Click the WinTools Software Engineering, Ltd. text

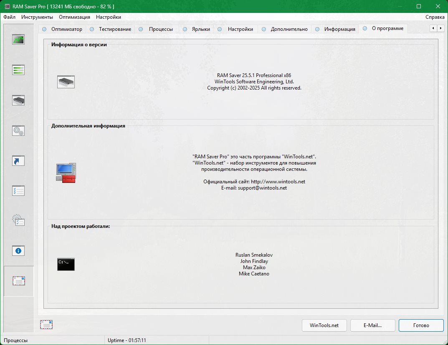(x=254, y=82)
